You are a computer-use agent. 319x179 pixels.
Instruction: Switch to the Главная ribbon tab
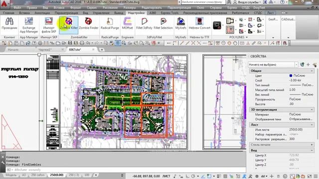[9, 13]
